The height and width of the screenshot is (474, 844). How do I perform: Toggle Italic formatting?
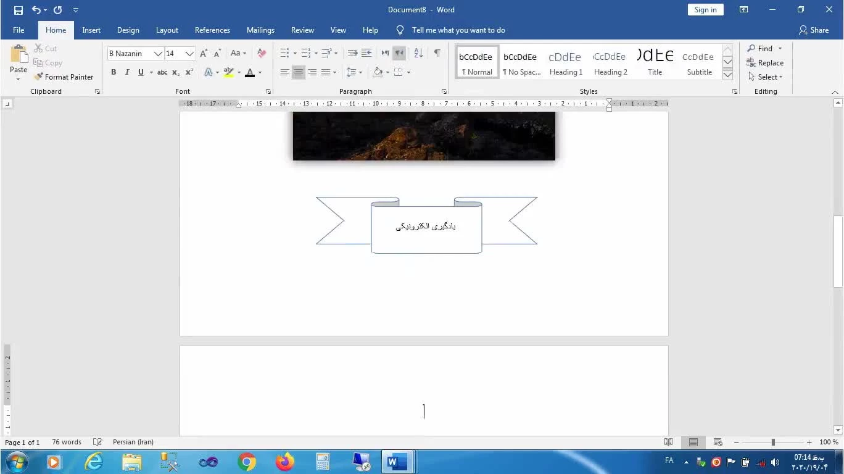coord(127,72)
